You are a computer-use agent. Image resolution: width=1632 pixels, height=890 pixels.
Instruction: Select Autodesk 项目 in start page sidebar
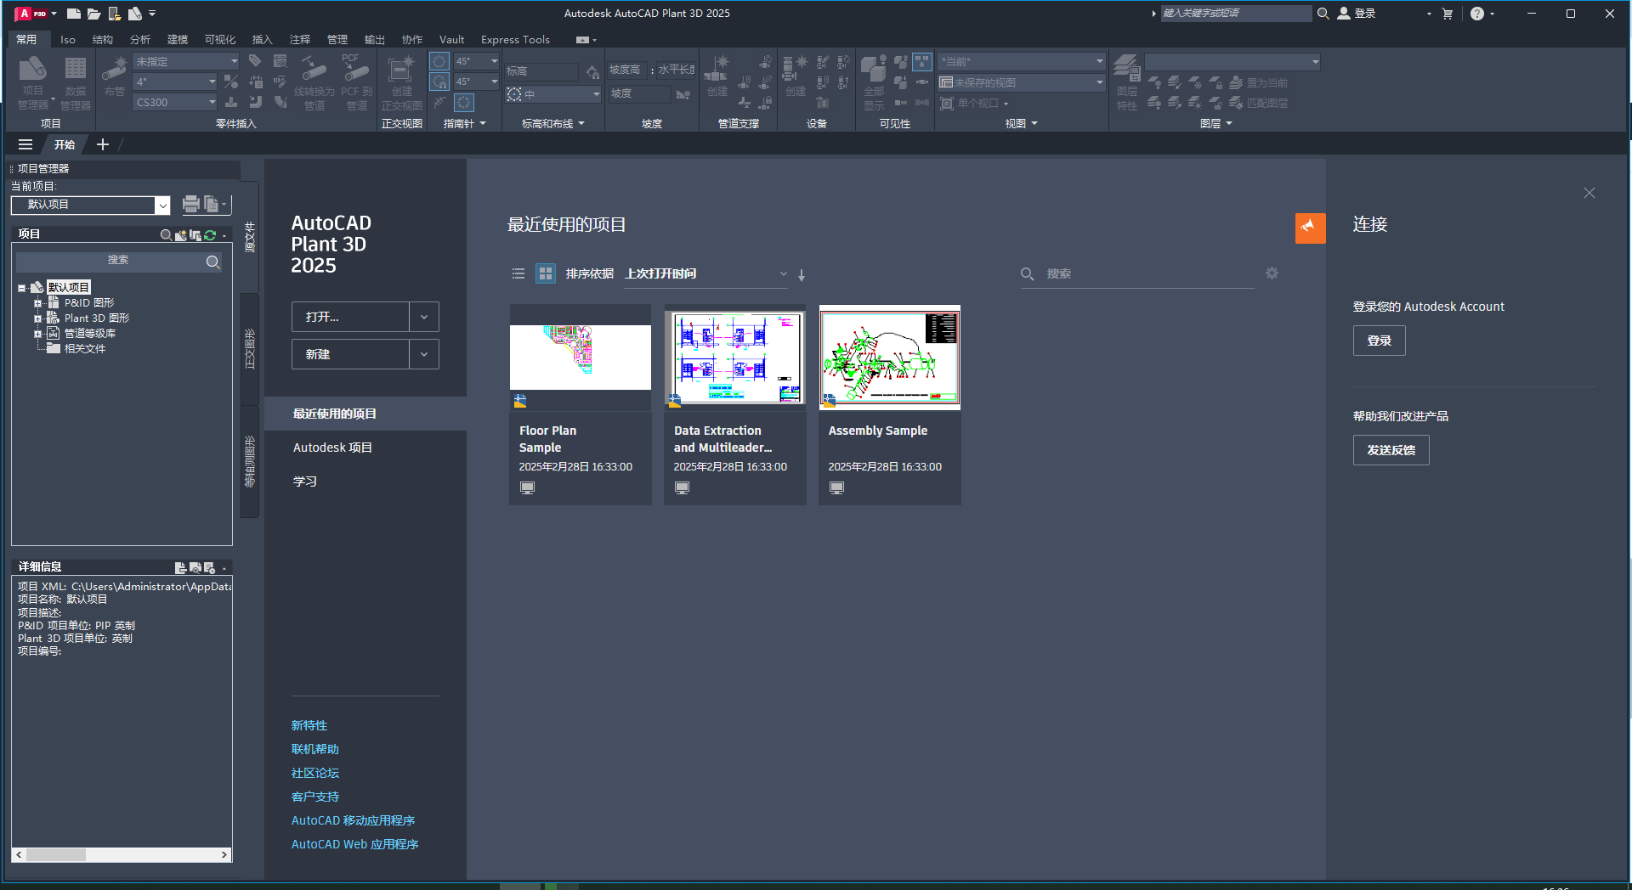[x=332, y=448]
